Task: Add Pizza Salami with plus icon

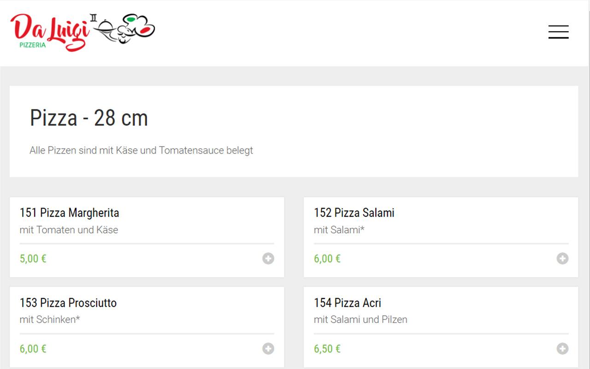Action: [x=562, y=258]
